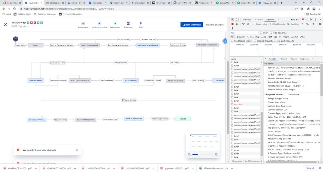Bookmark this page with the star
This screenshot has width=323, height=173.
[x=302, y=9]
